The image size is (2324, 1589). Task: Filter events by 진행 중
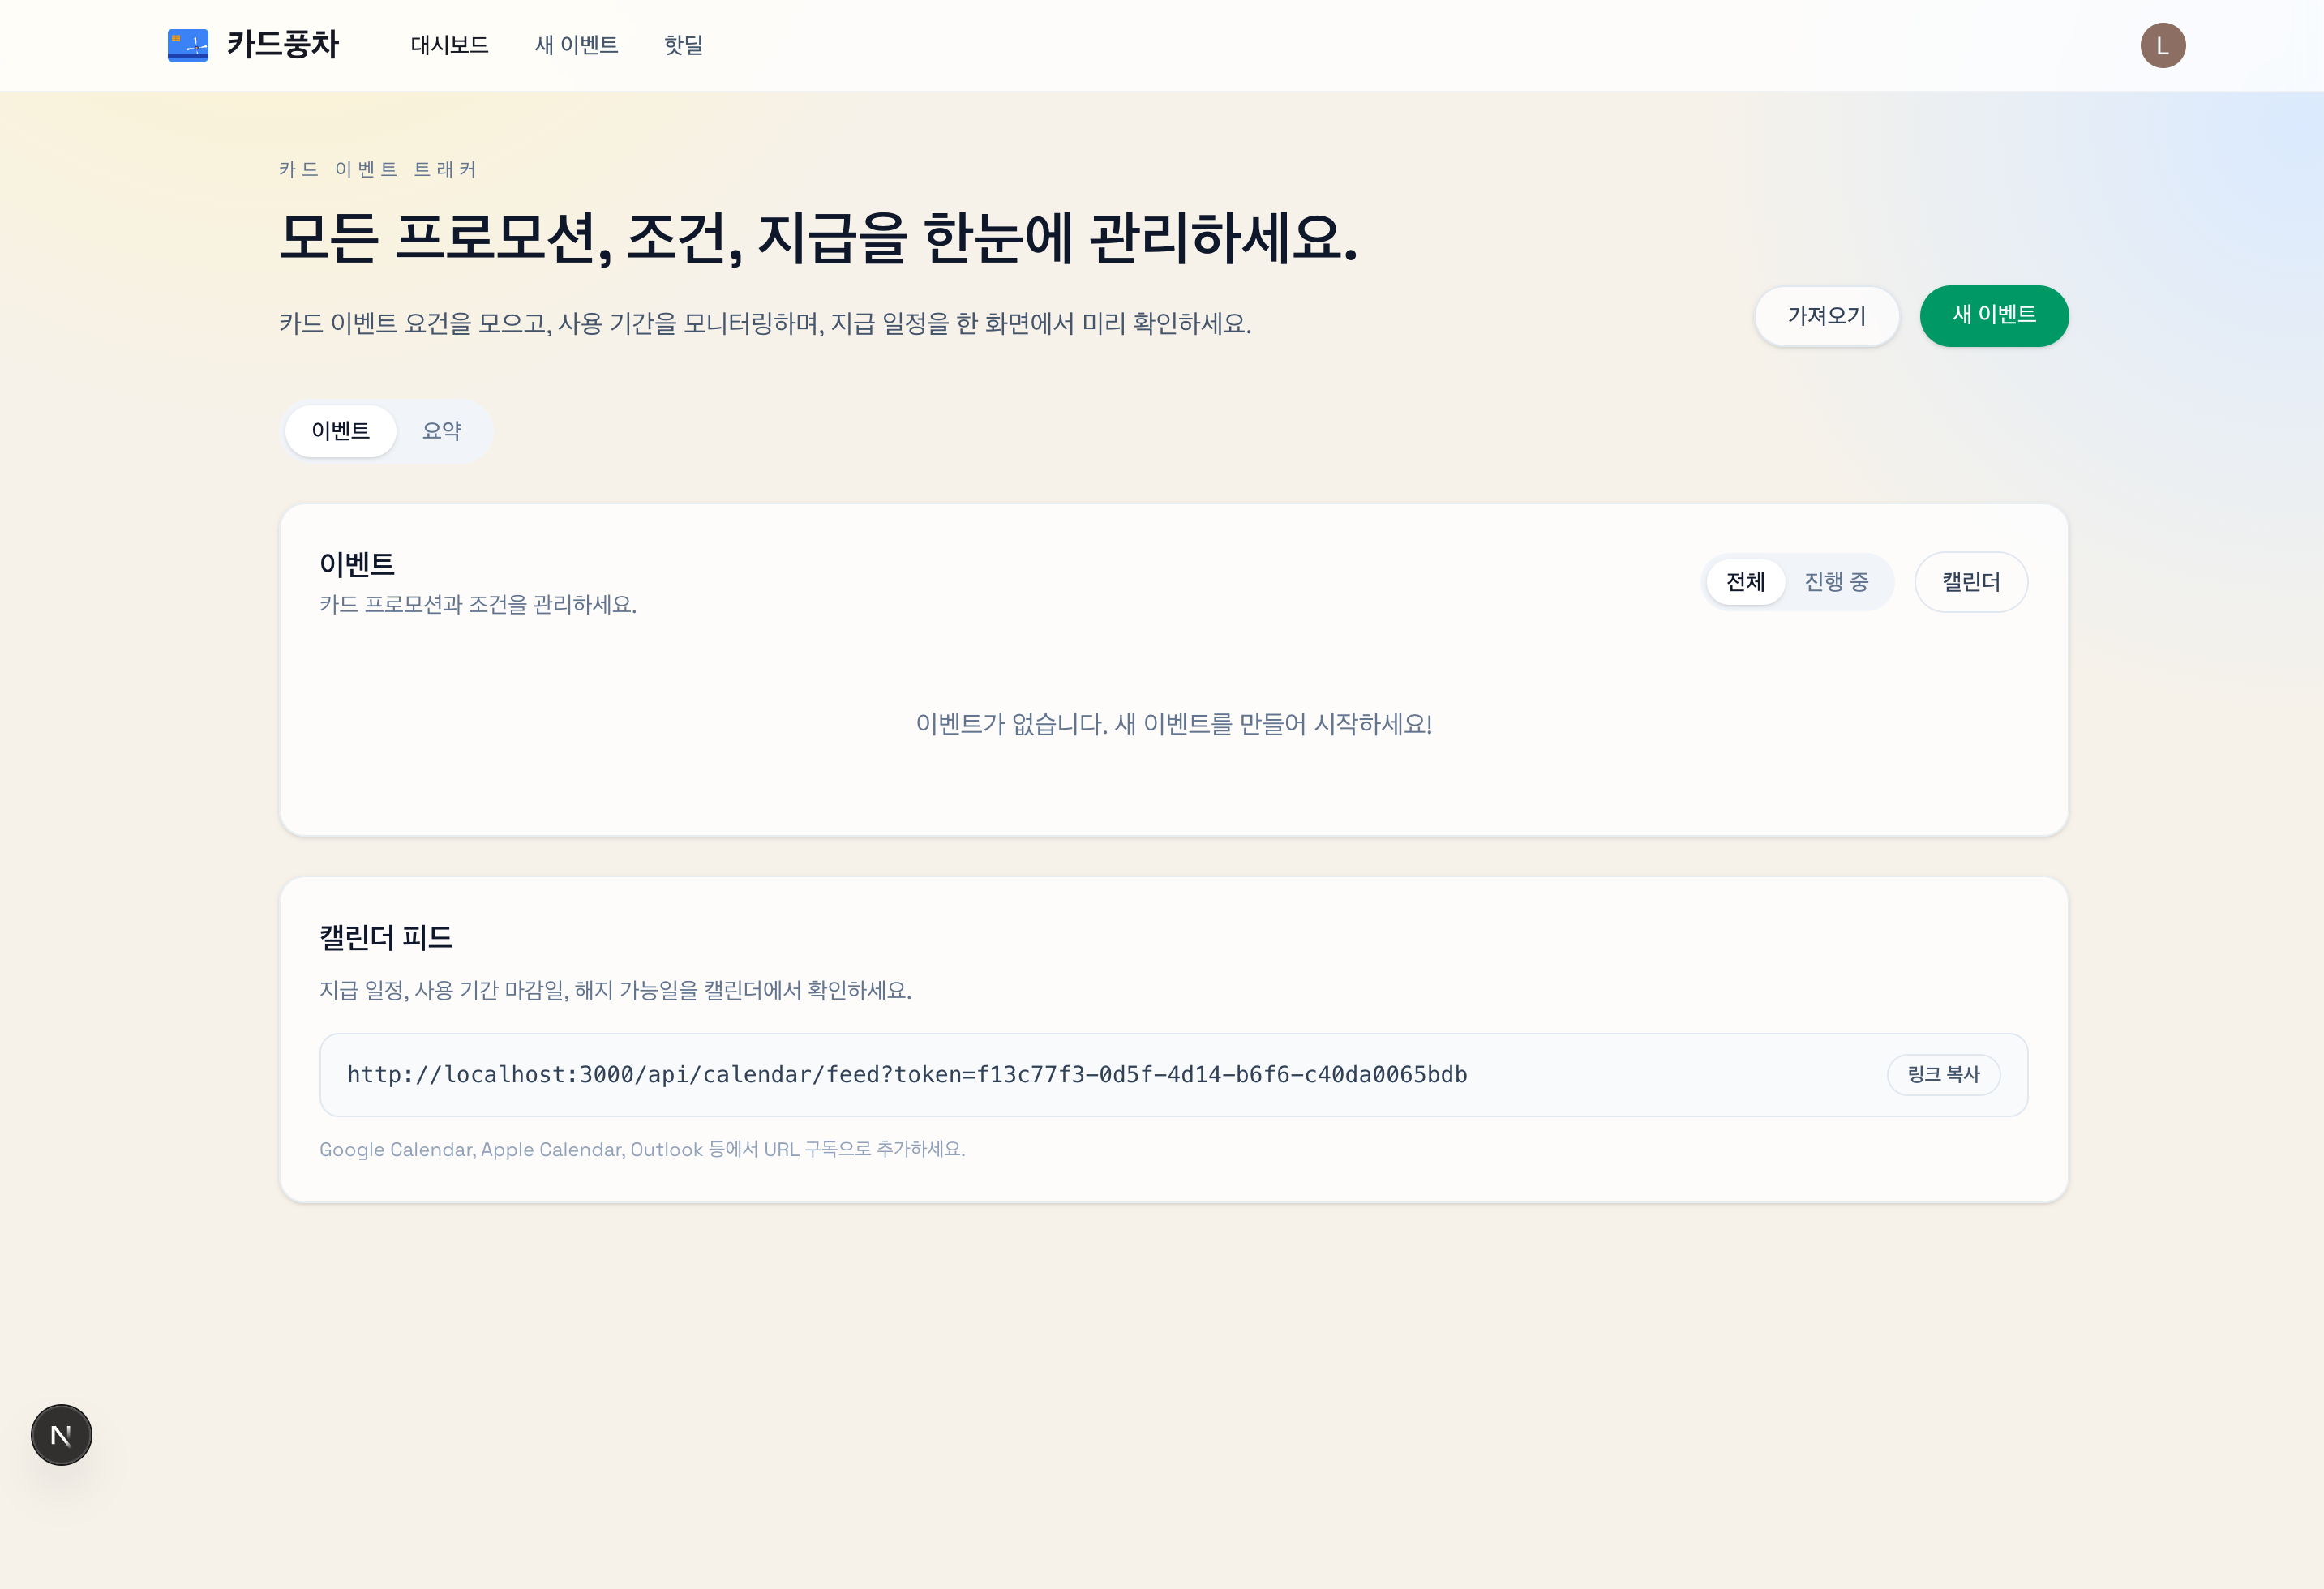click(1835, 582)
